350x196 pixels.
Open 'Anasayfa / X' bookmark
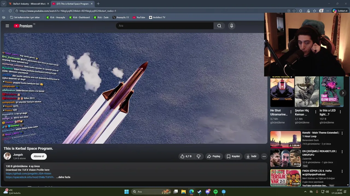pyautogui.click(x=120, y=17)
